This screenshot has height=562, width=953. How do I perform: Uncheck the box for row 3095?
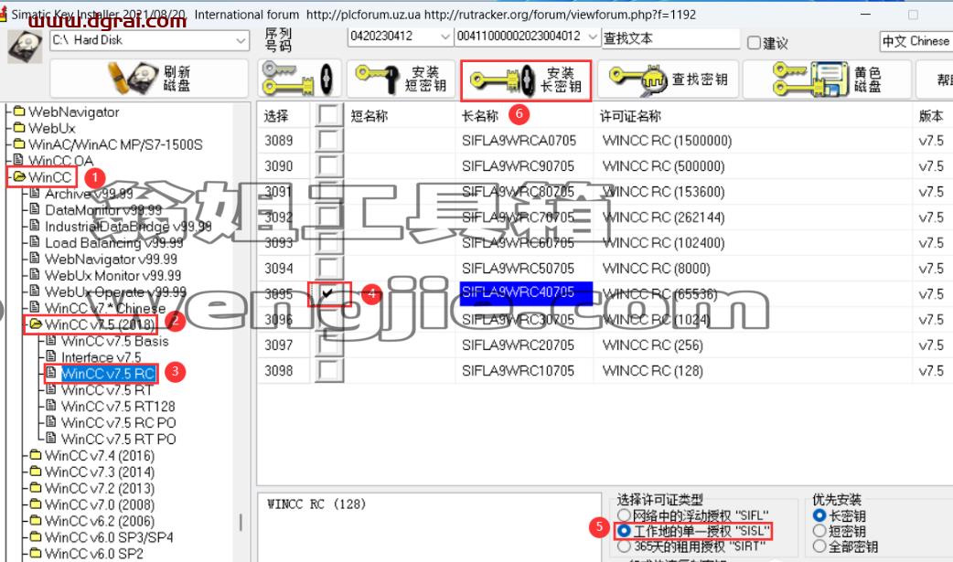(x=328, y=293)
